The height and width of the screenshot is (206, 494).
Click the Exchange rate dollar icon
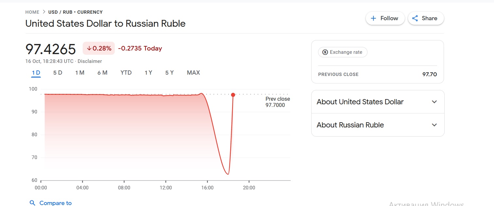[x=325, y=52]
